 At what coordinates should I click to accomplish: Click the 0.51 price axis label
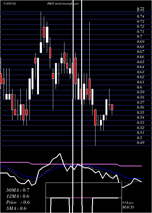click(x=140, y=133)
